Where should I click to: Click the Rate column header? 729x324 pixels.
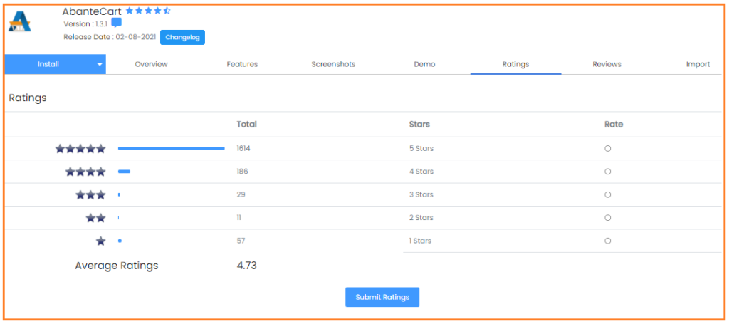tap(614, 124)
